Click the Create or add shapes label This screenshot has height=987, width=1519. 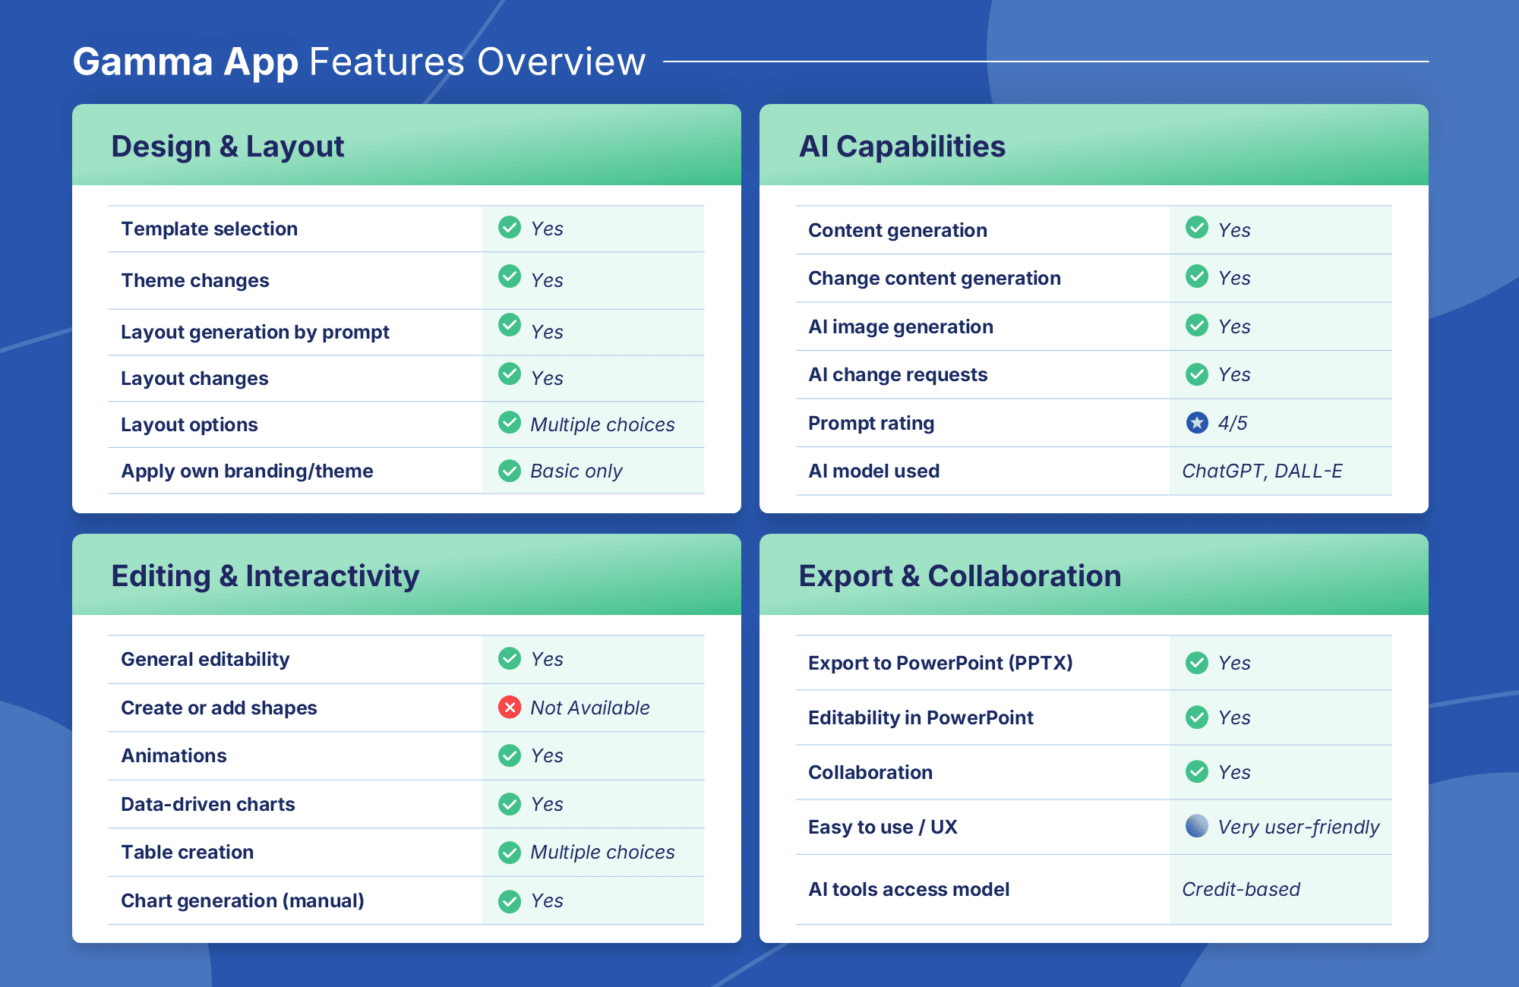pos(219,708)
